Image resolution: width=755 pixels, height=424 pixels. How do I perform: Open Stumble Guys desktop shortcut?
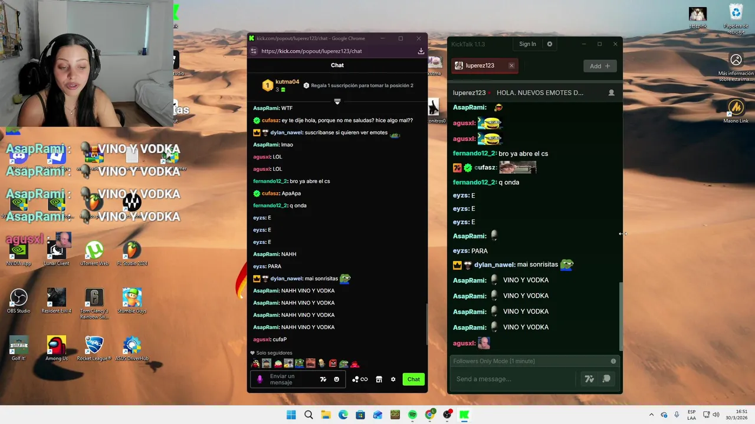coord(132,301)
